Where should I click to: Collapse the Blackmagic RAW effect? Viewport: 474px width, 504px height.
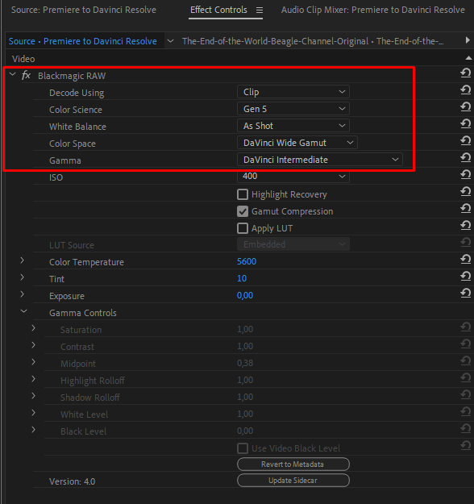pos(13,74)
